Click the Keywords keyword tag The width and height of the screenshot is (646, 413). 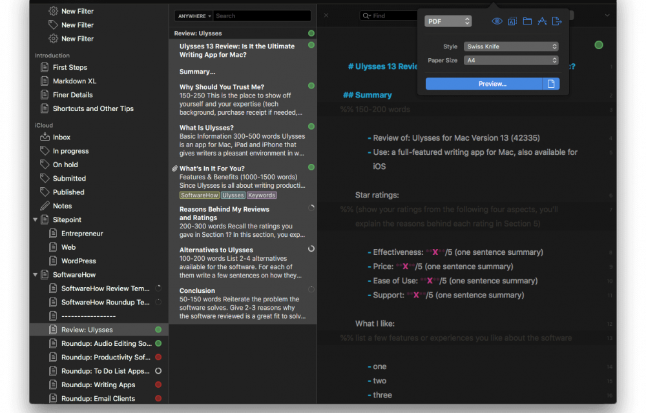(262, 196)
